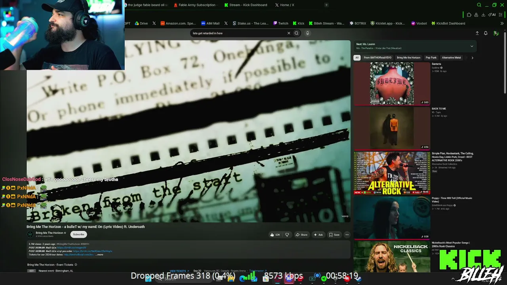This screenshot has height=285, width=507.
Task: Open the BOTRIX bookmark
Action: pyautogui.click(x=358, y=23)
